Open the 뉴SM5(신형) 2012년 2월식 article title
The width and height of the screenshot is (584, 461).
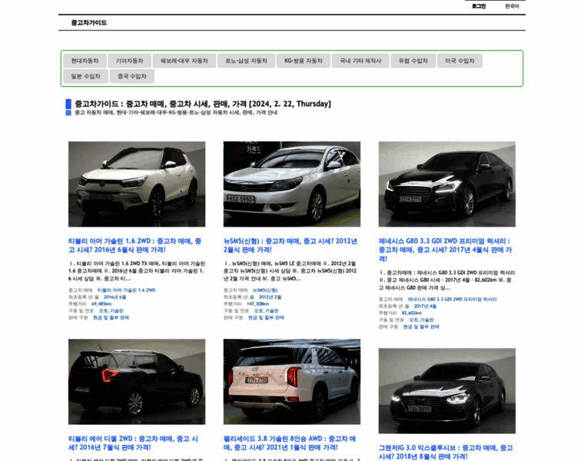[x=290, y=245]
